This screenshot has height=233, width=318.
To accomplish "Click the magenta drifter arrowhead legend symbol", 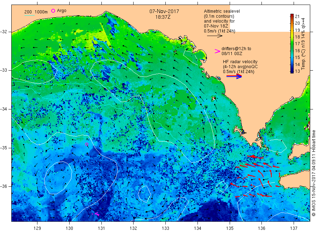I will pos(217,51).
